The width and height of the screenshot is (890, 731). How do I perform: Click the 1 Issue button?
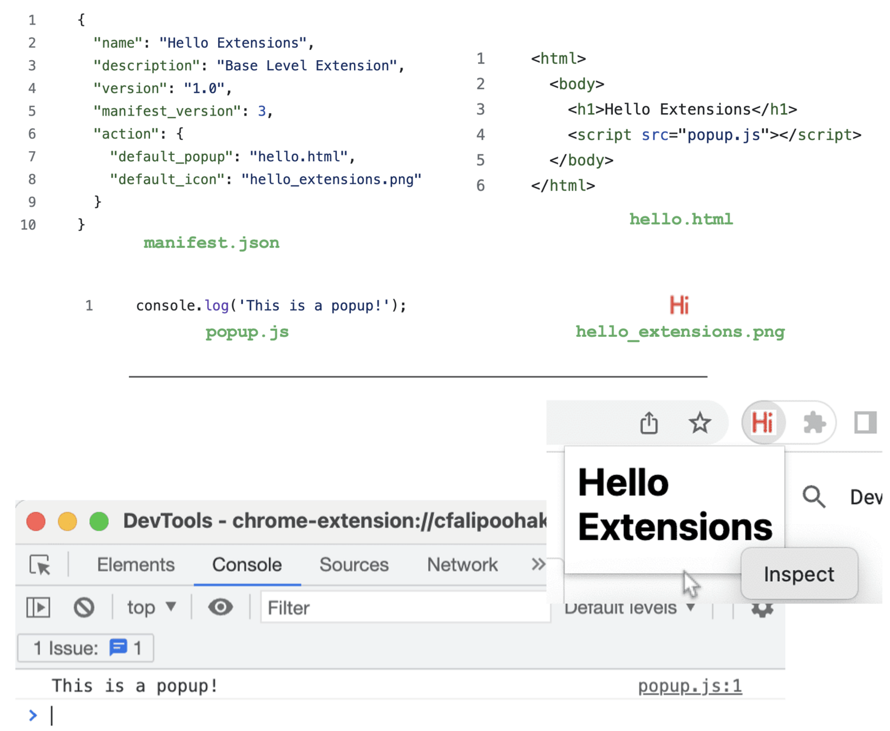(86, 648)
